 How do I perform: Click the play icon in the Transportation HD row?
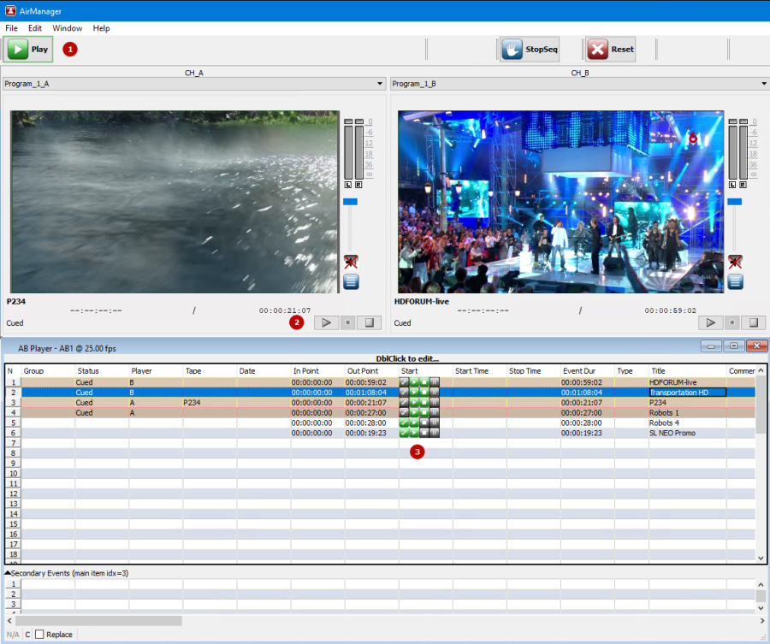[x=414, y=393]
